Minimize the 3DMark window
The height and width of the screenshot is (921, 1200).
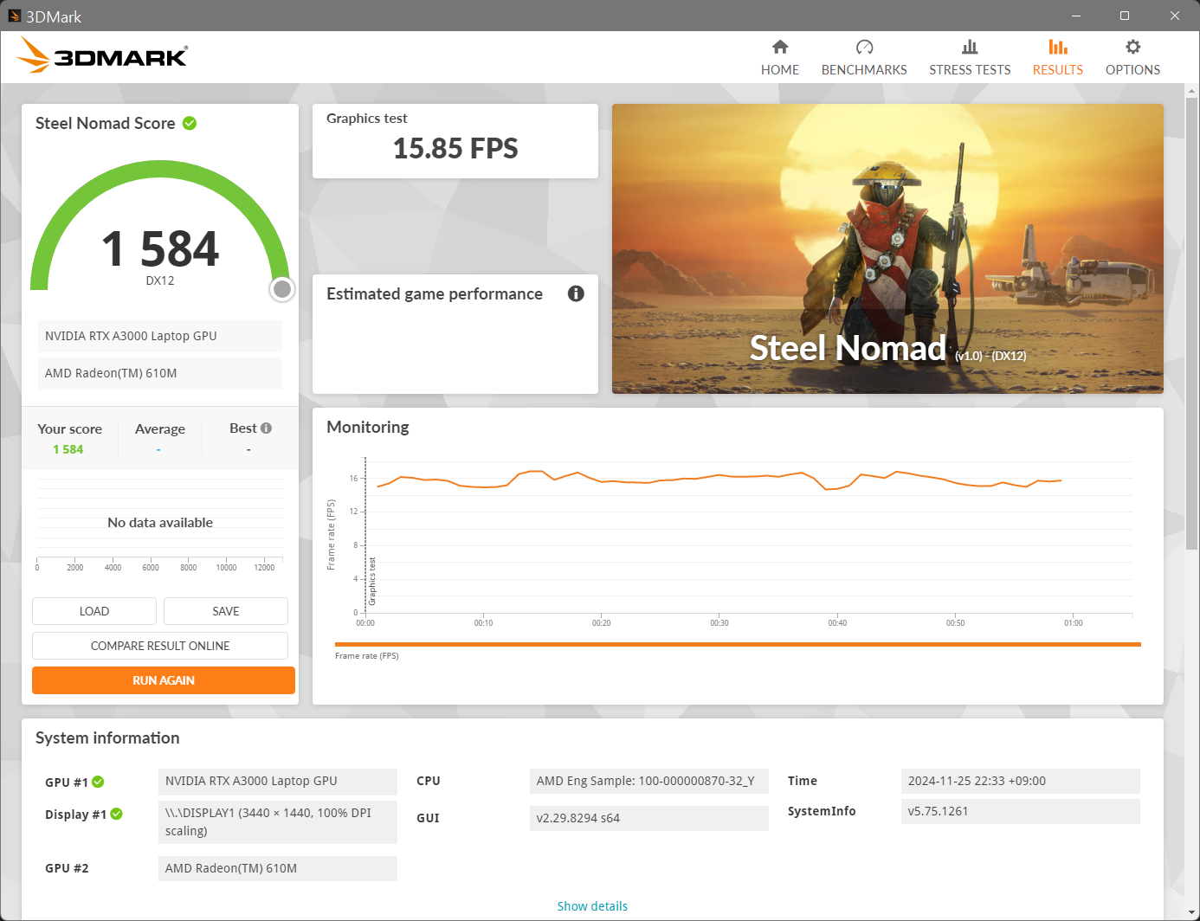[x=1076, y=16]
